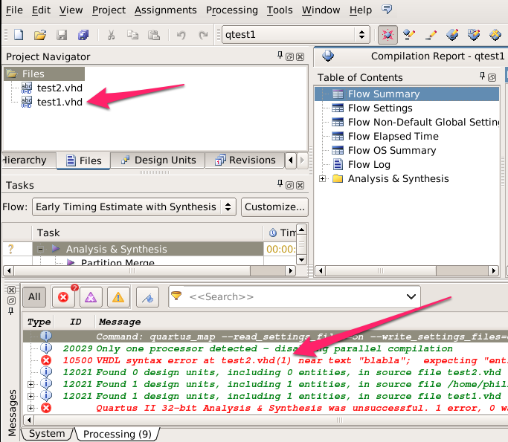This screenshot has width=508, height=442.
Task: Undo the last action
Action: click(x=181, y=35)
